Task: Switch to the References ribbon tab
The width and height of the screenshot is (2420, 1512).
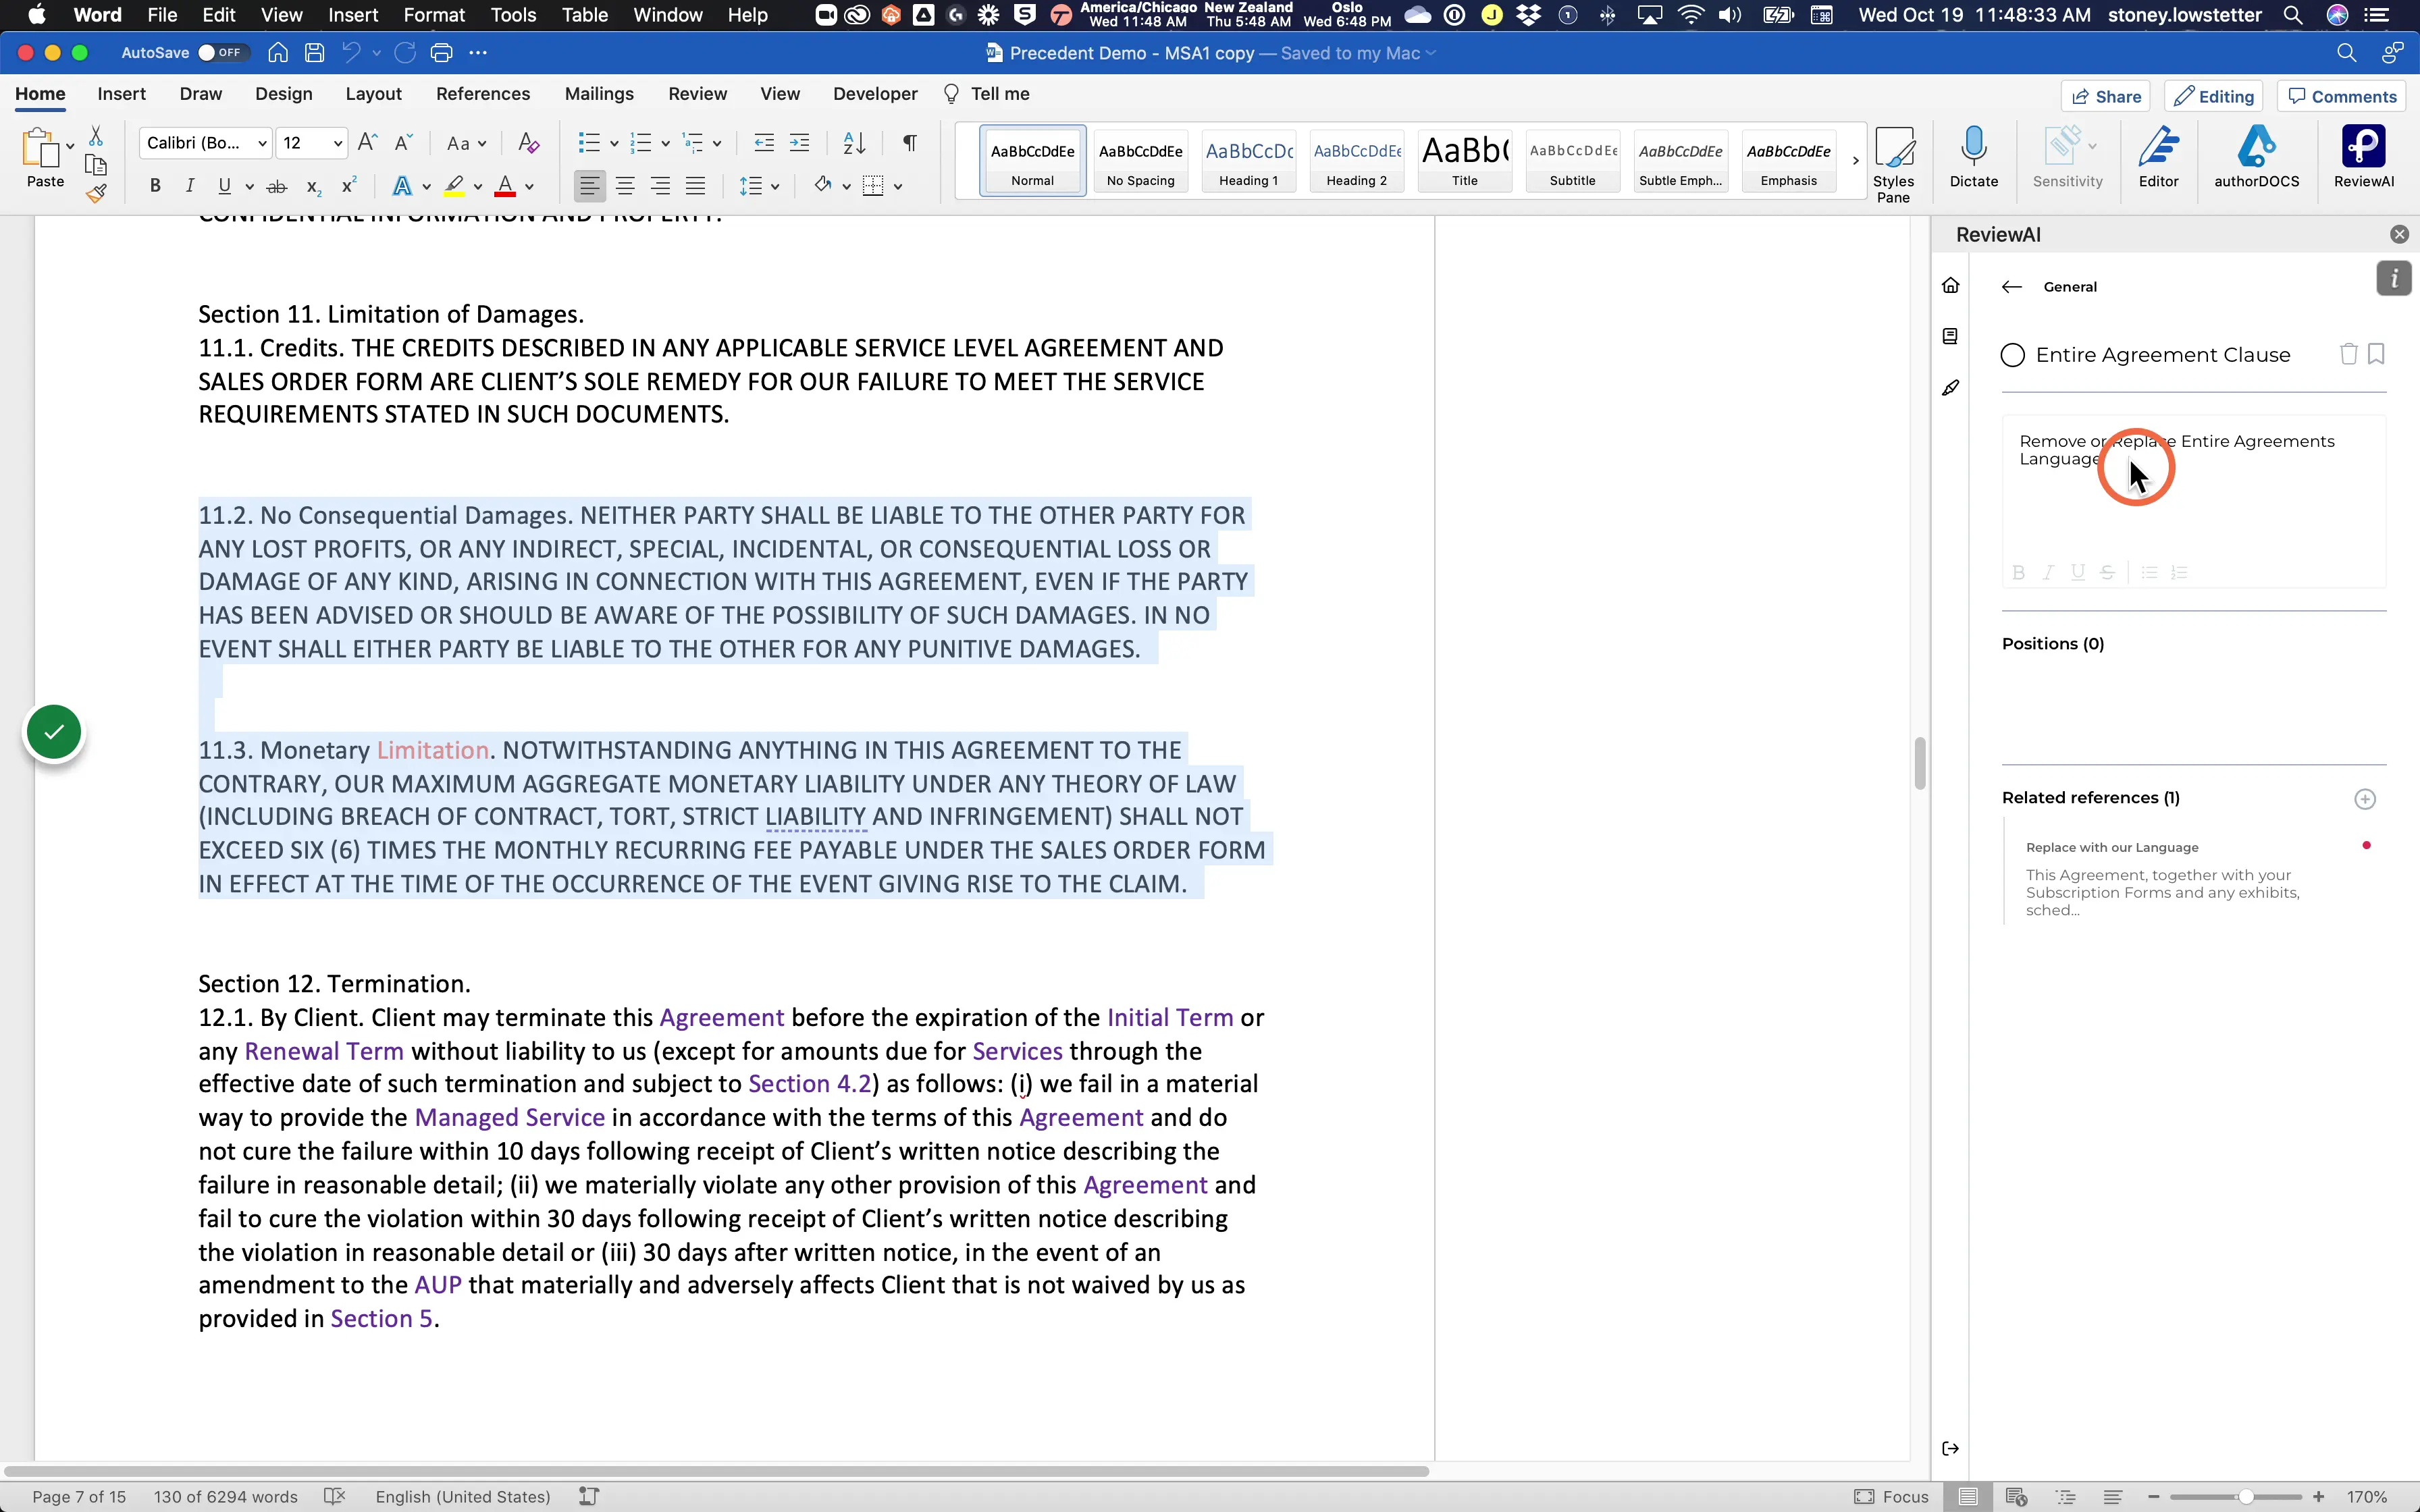Action: [483, 94]
